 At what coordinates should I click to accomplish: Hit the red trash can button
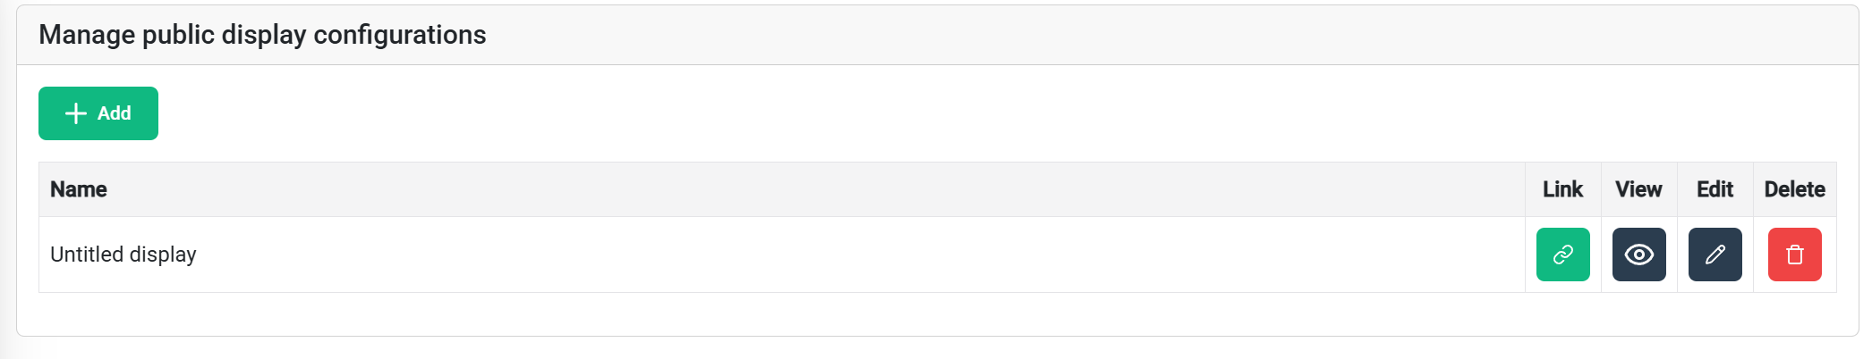tap(1794, 255)
